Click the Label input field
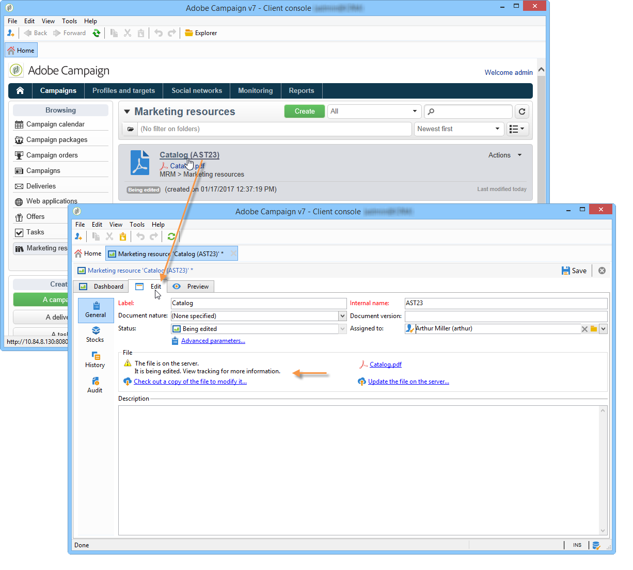633x570 pixels. [x=259, y=304]
